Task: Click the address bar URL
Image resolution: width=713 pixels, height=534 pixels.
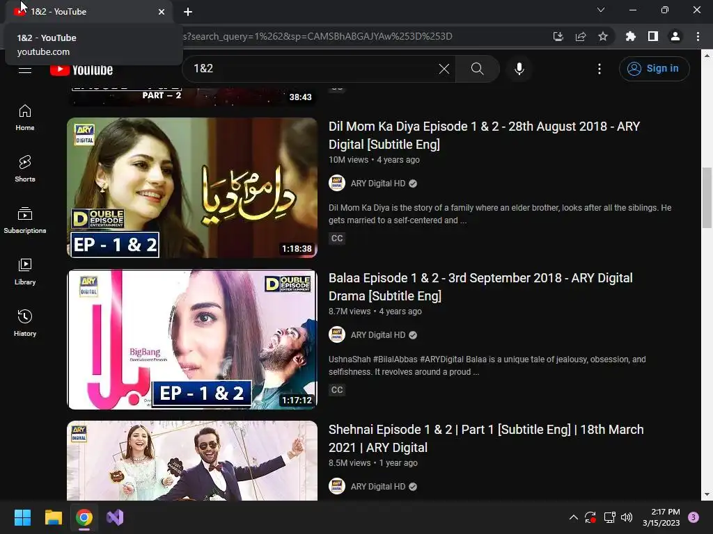Action: [318, 36]
